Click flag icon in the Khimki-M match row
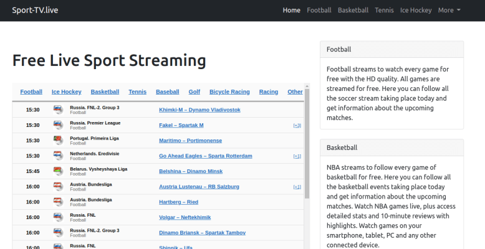 [x=58, y=110]
